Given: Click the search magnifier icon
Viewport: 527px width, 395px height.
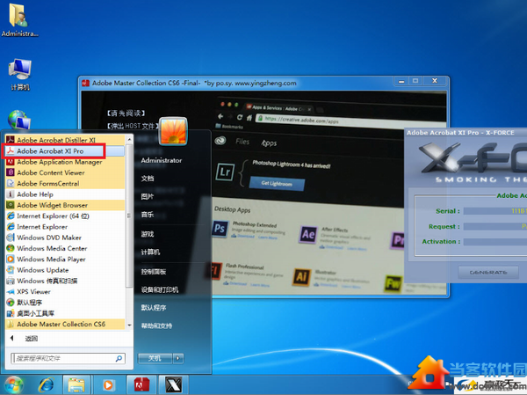Looking at the screenshot, I should click(x=119, y=358).
